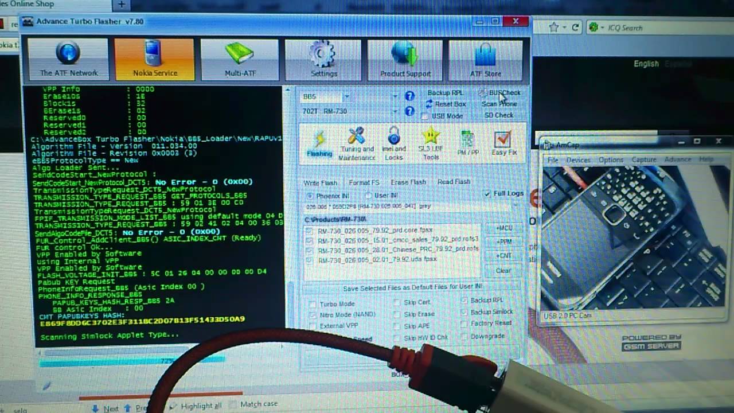This screenshot has height=413, width=734.
Task: Switch to the Read Flash tab
Action: pos(454,182)
